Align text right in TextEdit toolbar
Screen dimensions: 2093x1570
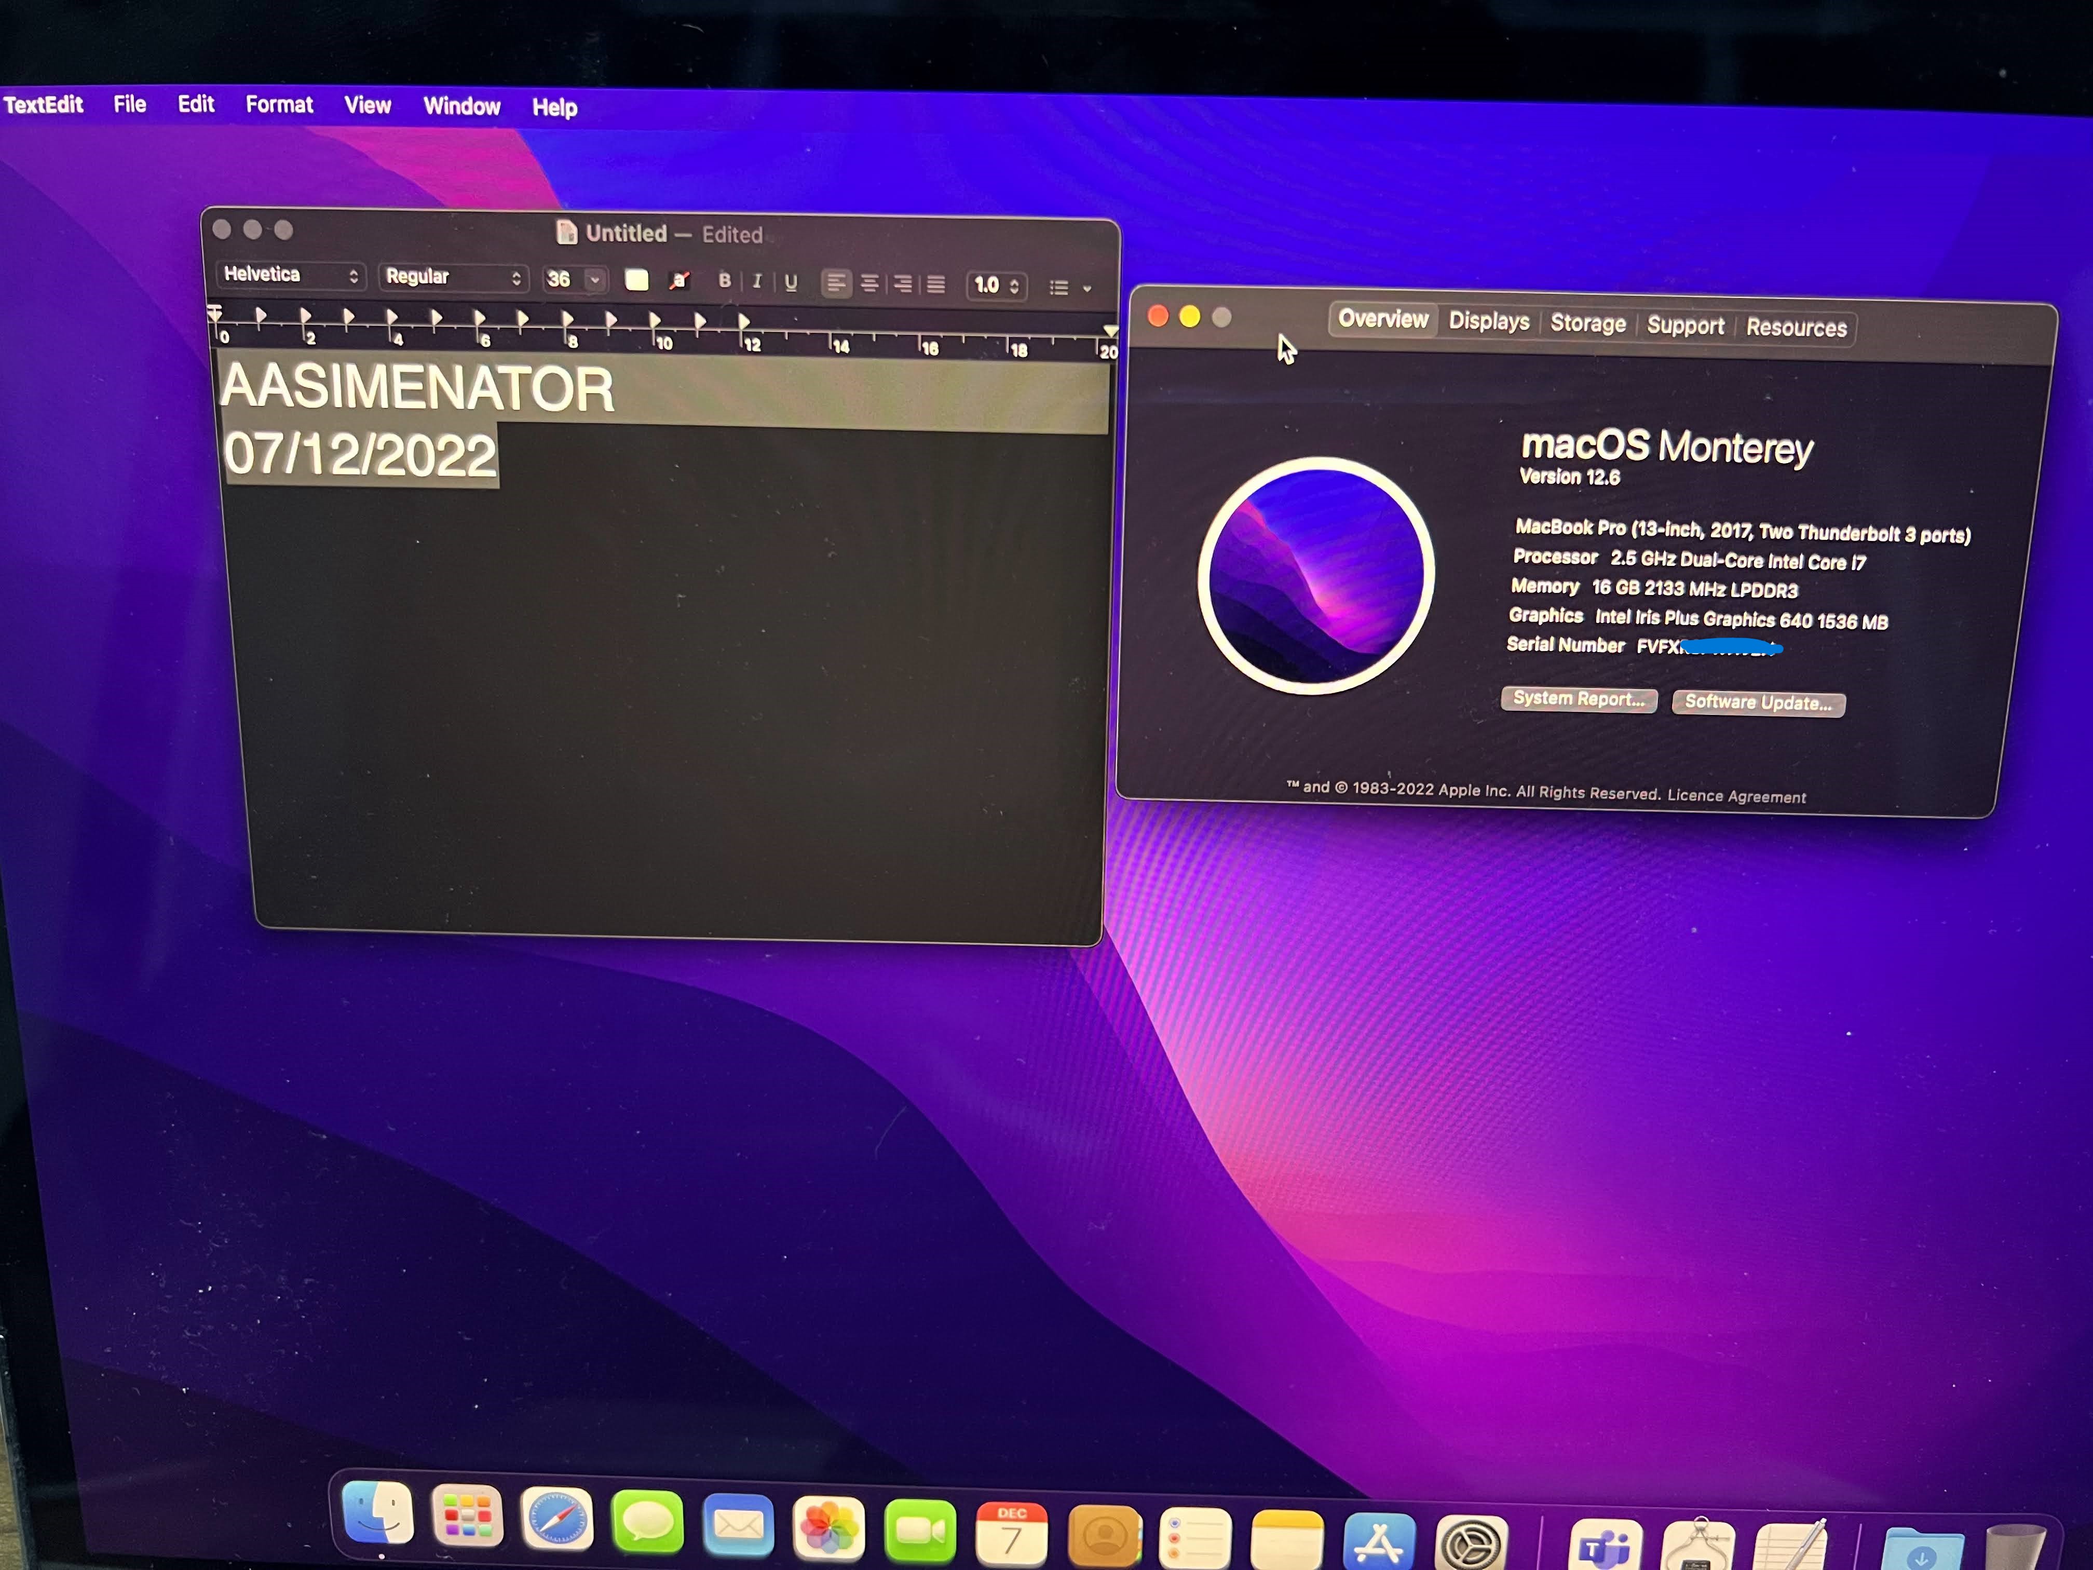pos(903,284)
